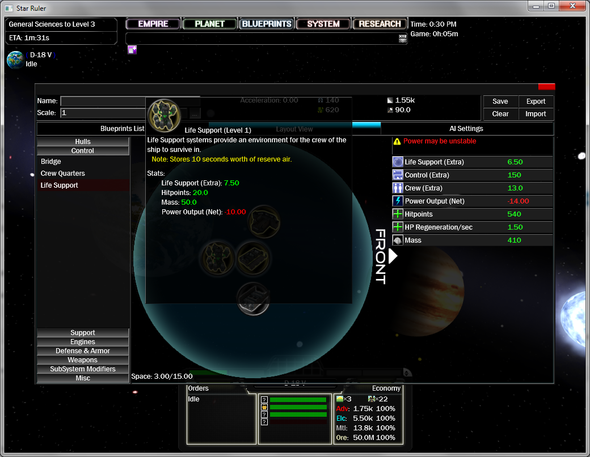Click the question-mark icon beside the empty dark bar
This screenshot has width=590, height=457.
click(x=264, y=422)
